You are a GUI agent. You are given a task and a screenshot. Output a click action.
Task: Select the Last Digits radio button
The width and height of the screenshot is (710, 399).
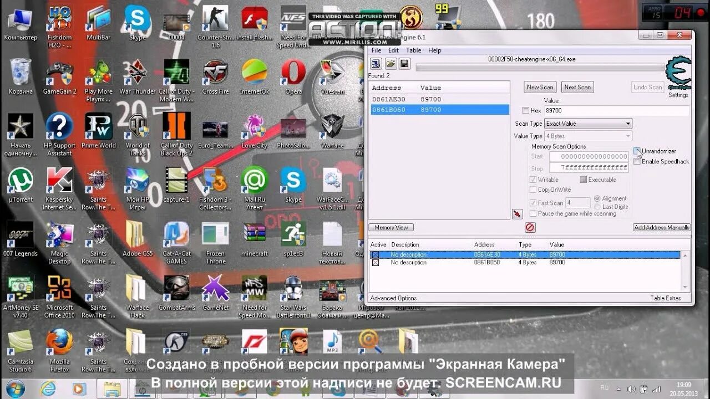pos(597,207)
